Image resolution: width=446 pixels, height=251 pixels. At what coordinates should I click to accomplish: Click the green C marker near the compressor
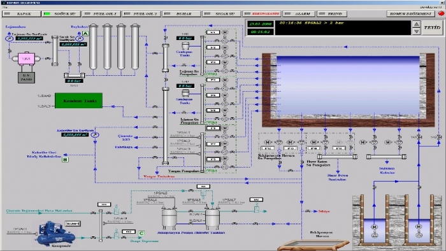click(x=141, y=233)
